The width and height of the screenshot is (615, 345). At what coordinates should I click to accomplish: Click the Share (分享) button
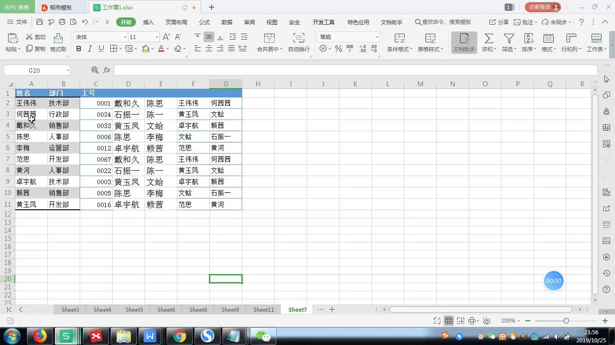499,22
